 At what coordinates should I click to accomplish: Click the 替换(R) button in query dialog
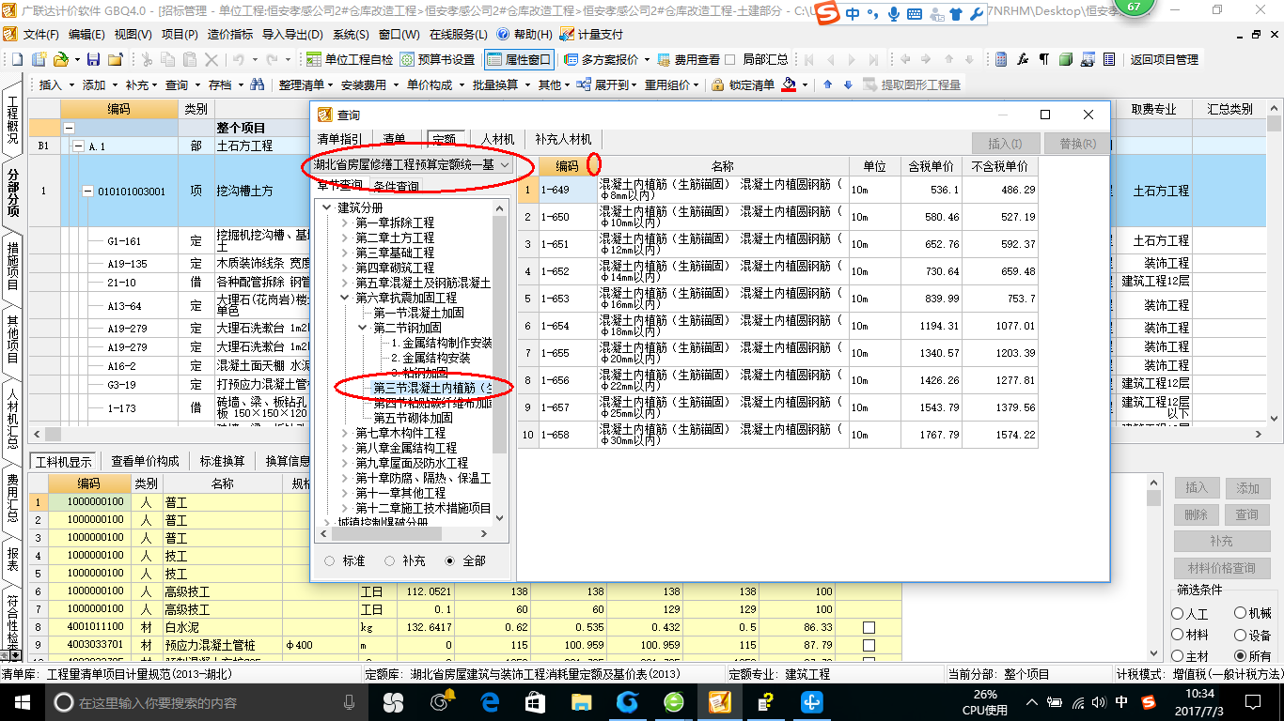(x=1077, y=144)
